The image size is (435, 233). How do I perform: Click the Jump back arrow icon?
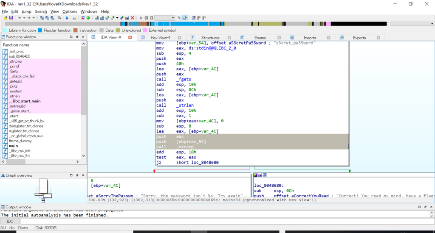20,18
